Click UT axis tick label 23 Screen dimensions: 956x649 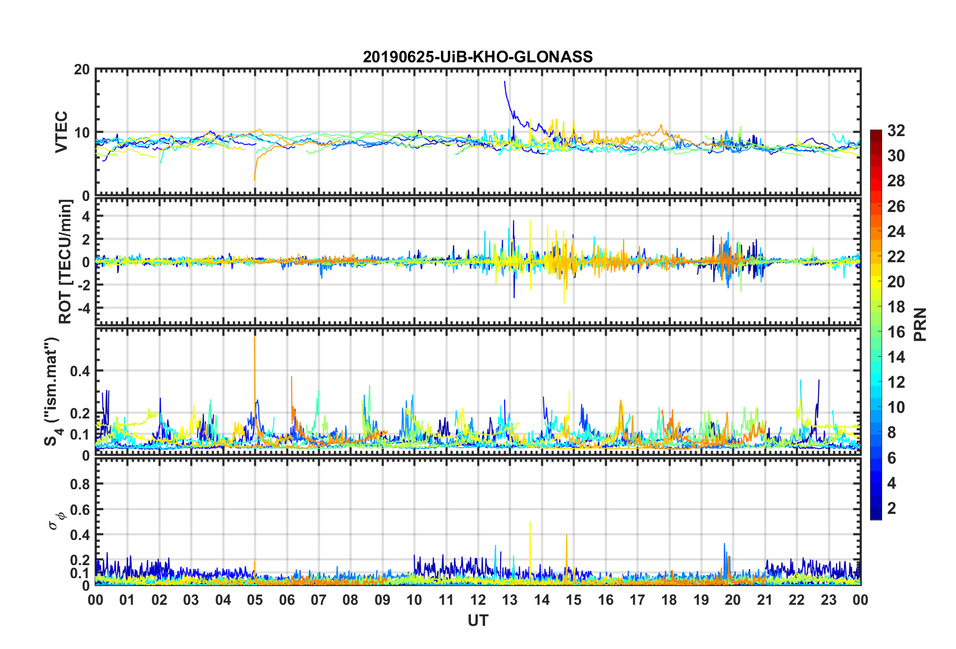tap(829, 600)
